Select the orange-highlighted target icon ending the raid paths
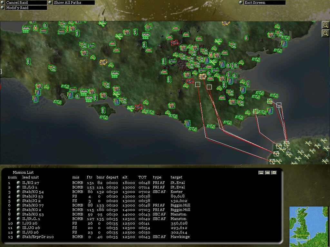 [202, 76]
